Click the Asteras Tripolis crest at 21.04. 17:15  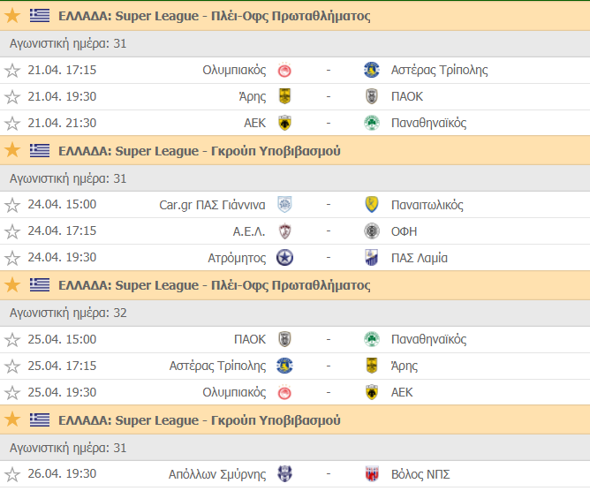pos(372,71)
